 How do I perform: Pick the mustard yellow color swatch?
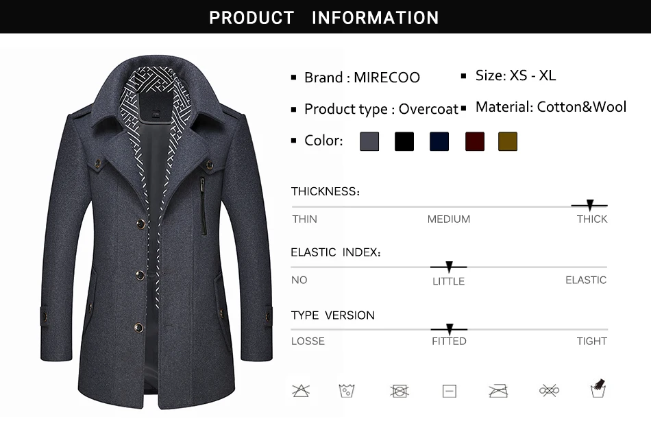click(x=508, y=141)
